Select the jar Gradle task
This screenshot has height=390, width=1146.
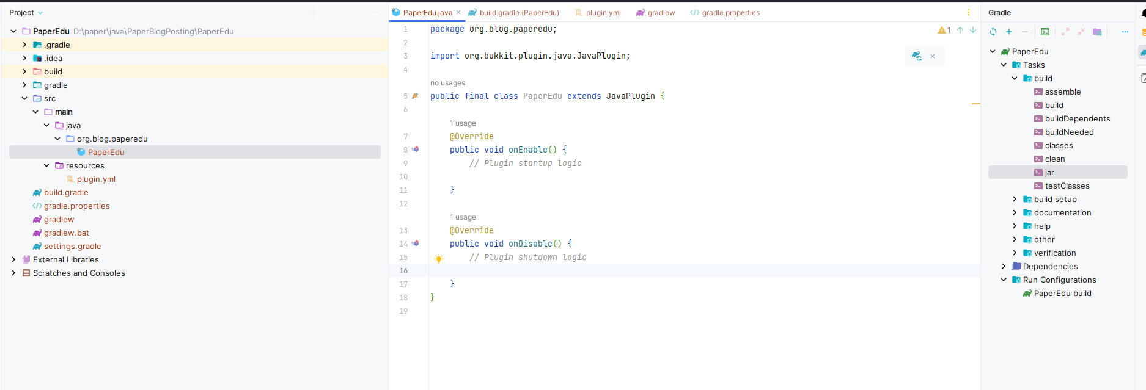pyautogui.click(x=1058, y=172)
